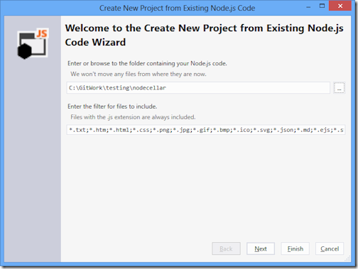This screenshot has height=269, width=358.
Task: Complete the wizard with Finish
Action: (295, 248)
